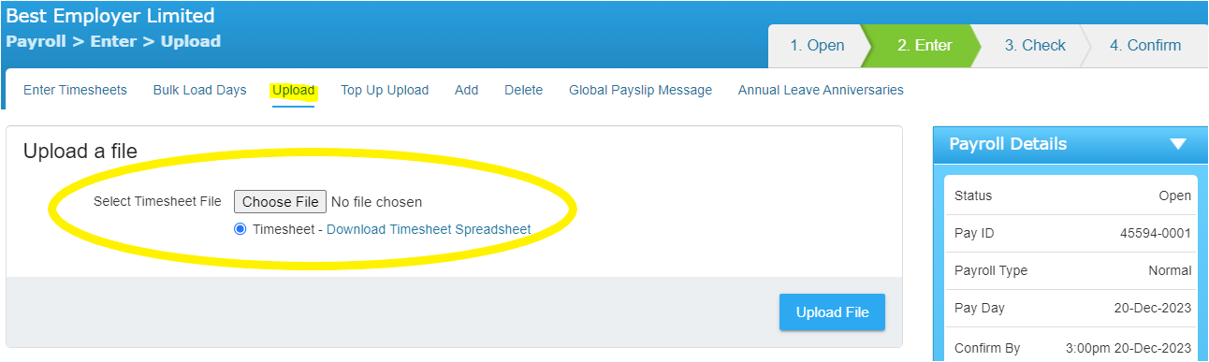
Task: Go to Top Up Upload tab
Action: [385, 91]
